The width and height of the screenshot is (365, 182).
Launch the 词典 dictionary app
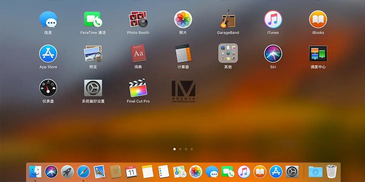point(138,54)
